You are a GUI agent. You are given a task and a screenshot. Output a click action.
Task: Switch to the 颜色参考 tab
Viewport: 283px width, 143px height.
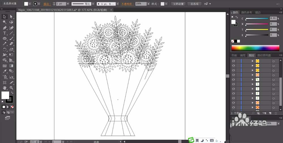tap(246, 12)
